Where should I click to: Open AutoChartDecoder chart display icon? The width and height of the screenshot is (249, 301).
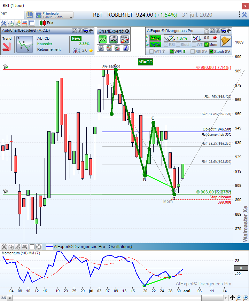pyautogui.click(x=86, y=31)
